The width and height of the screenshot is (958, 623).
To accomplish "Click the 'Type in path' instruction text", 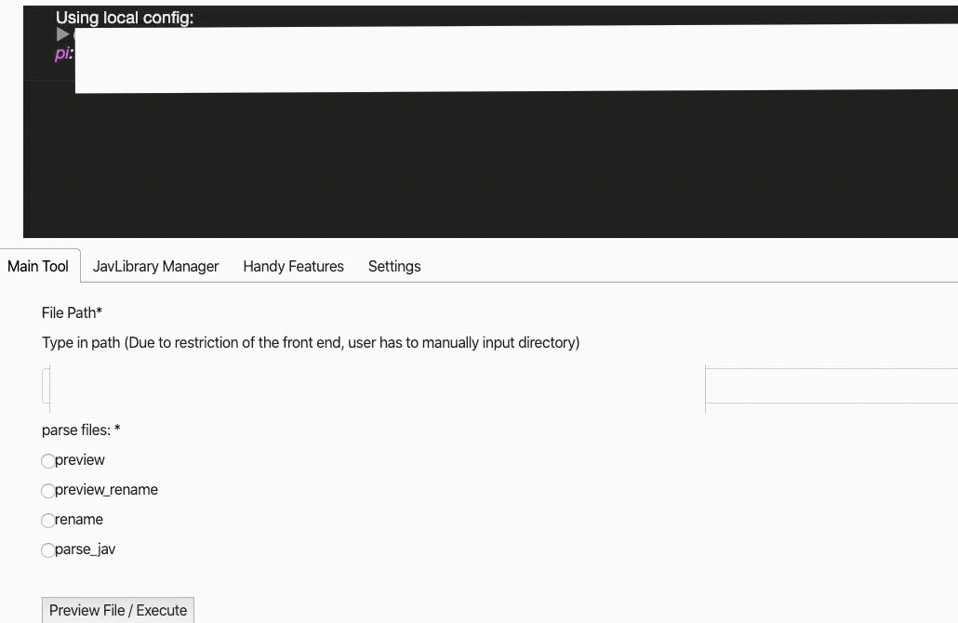I will [311, 342].
